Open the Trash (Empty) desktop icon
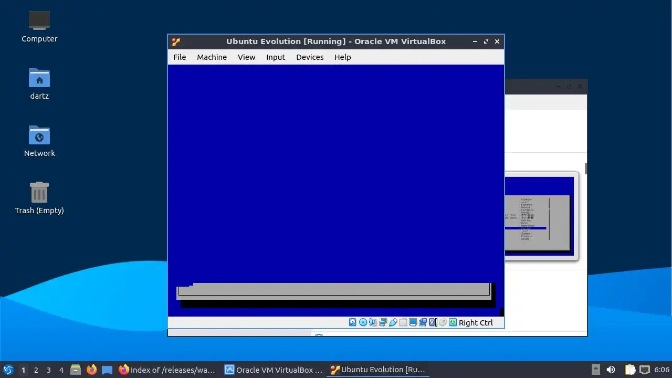 tap(39, 198)
